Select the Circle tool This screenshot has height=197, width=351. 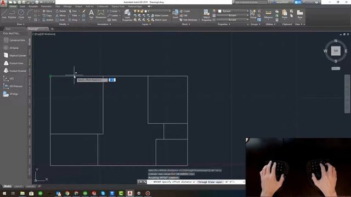point(21,14)
